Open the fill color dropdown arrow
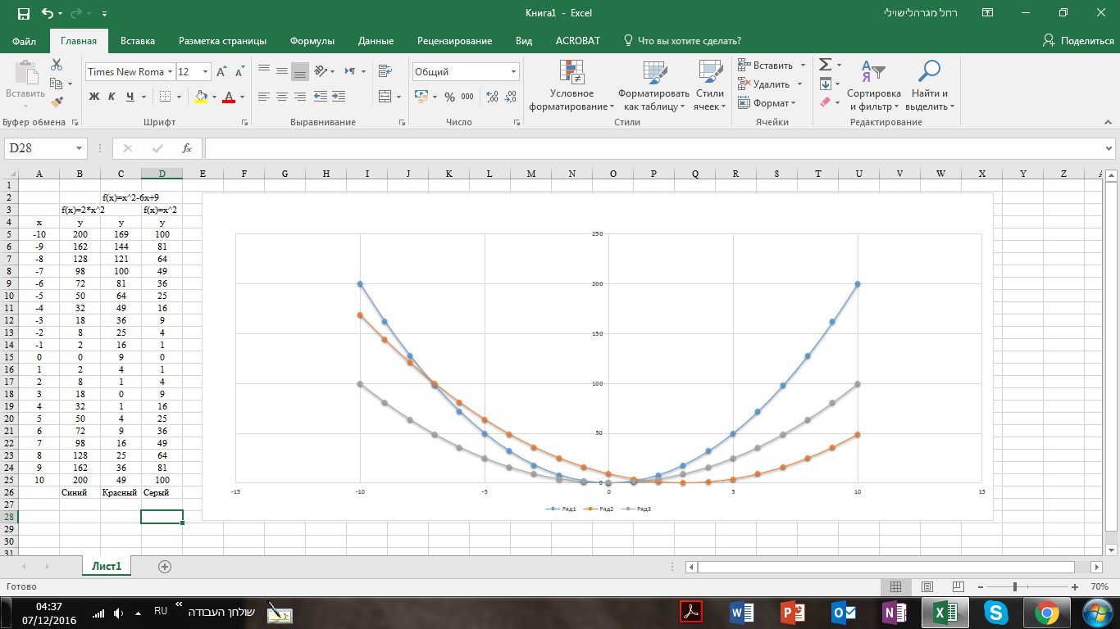This screenshot has height=629, width=1120. (x=214, y=97)
